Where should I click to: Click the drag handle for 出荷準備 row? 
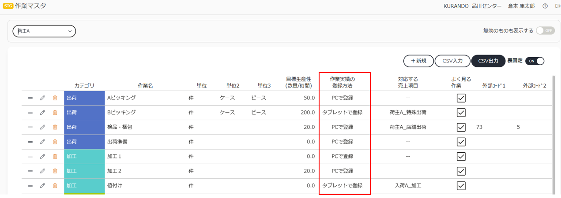click(30, 142)
